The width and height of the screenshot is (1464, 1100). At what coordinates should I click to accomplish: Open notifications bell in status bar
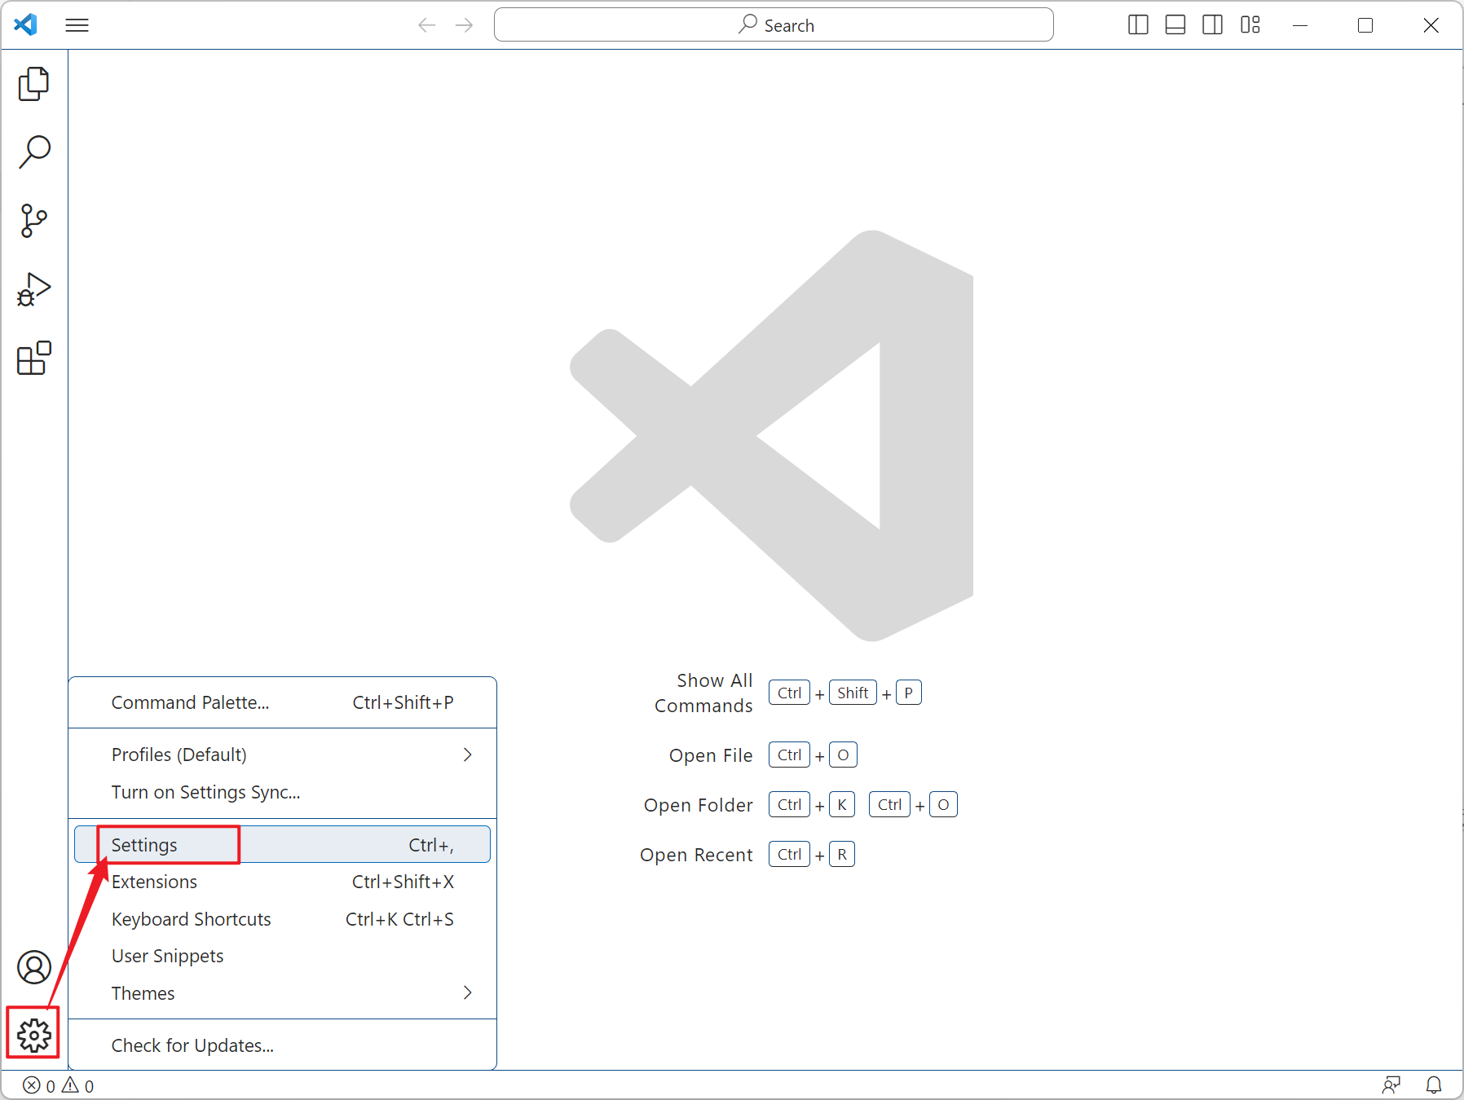point(1434,1085)
